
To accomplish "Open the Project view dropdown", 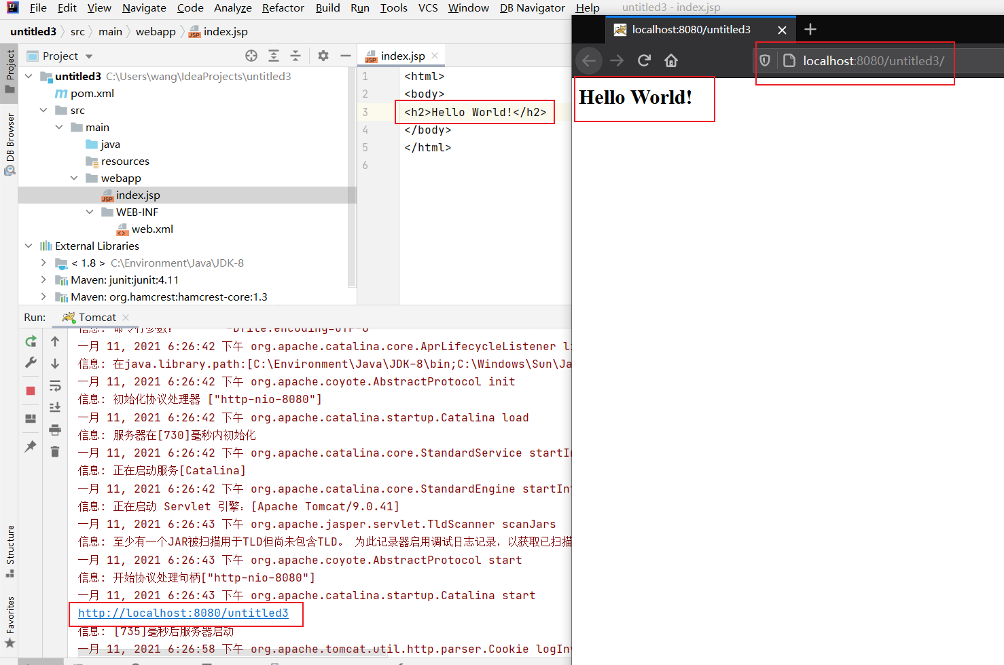I will pyautogui.click(x=89, y=56).
